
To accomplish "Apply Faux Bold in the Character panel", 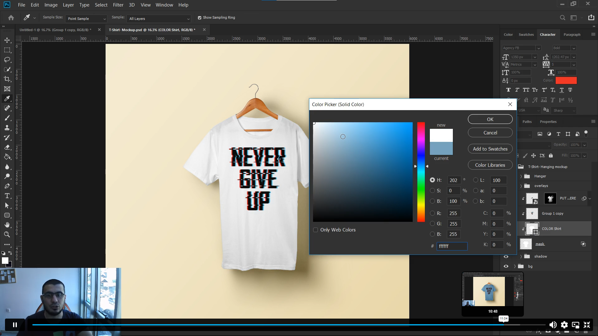I will (509, 90).
